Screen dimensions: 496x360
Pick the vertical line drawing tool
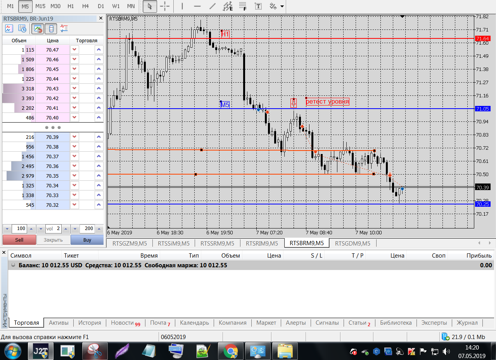pyautogui.click(x=183, y=6)
